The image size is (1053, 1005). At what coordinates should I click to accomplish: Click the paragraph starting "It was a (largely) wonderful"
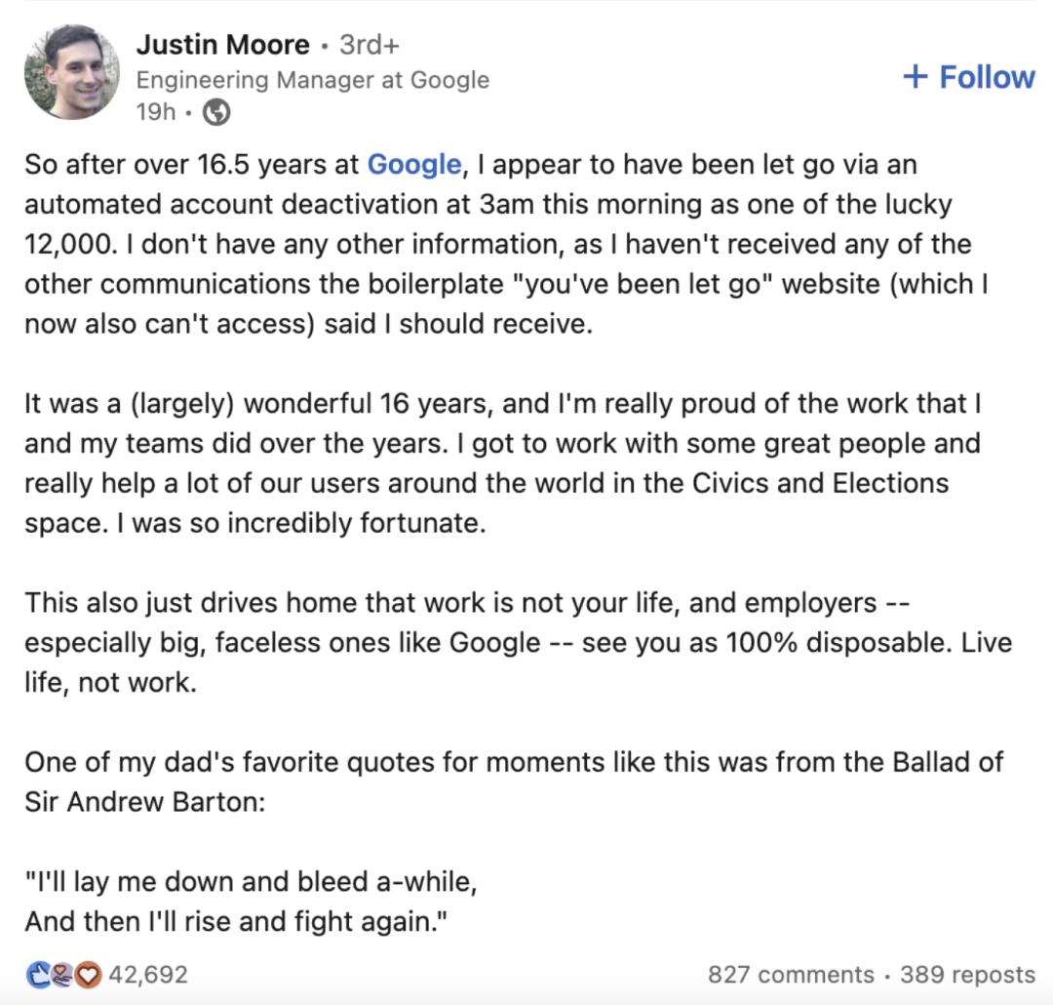tap(487, 463)
